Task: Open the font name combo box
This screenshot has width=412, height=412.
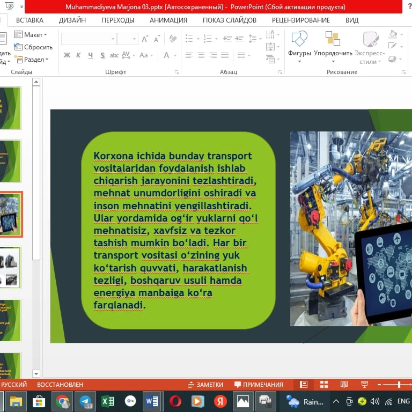Action: tap(89, 39)
